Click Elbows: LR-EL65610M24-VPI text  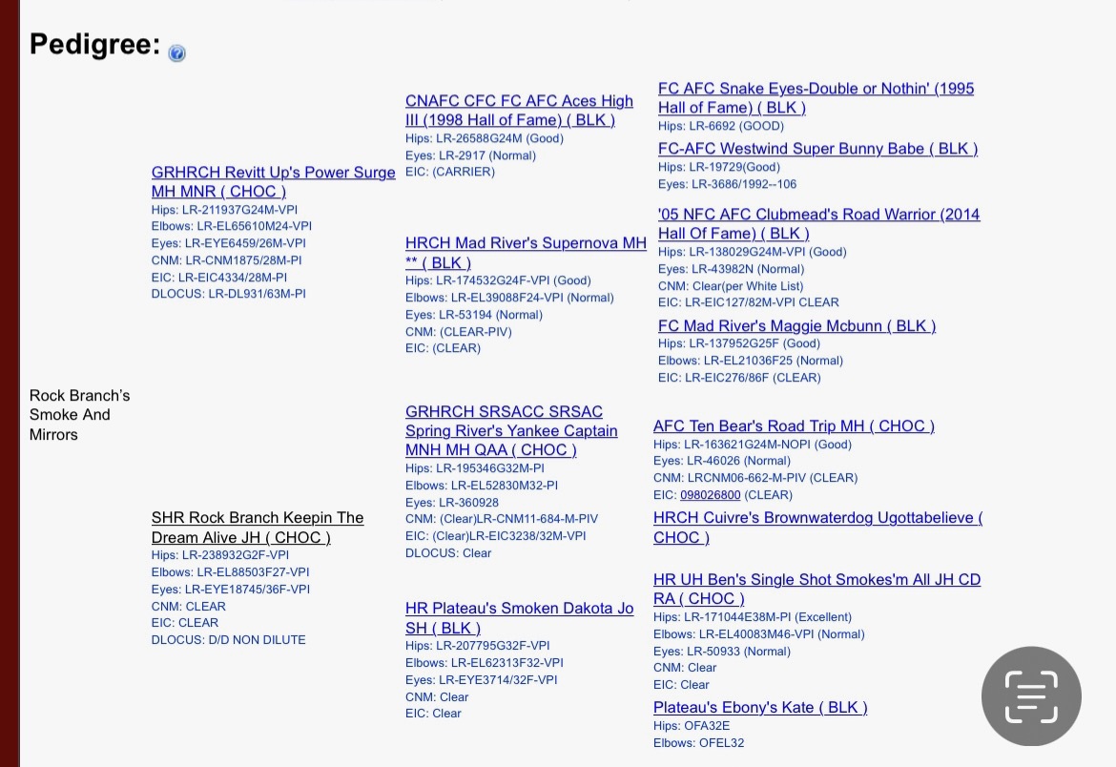(x=232, y=226)
